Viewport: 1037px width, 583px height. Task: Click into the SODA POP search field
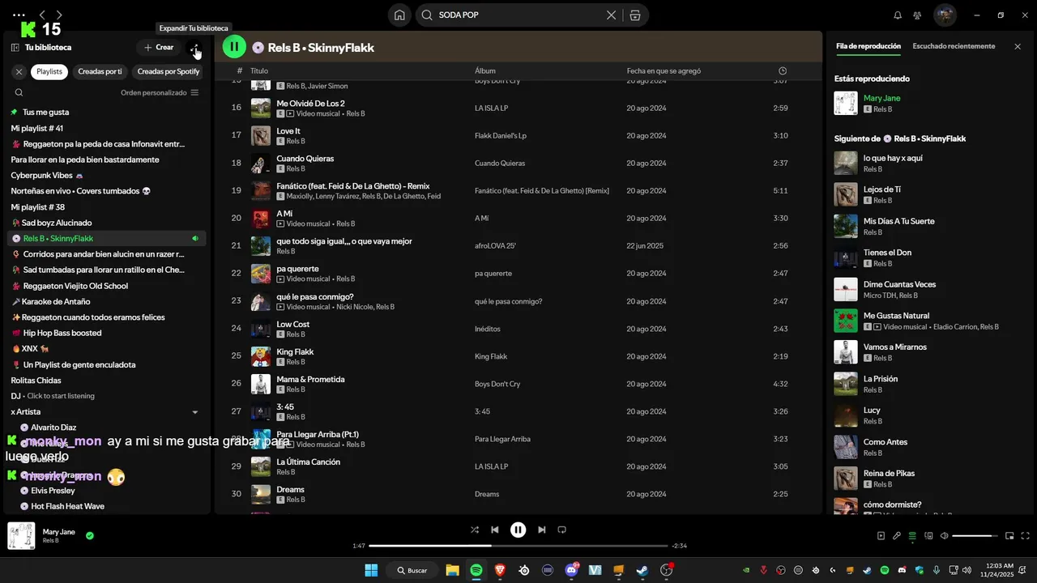coord(518,15)
